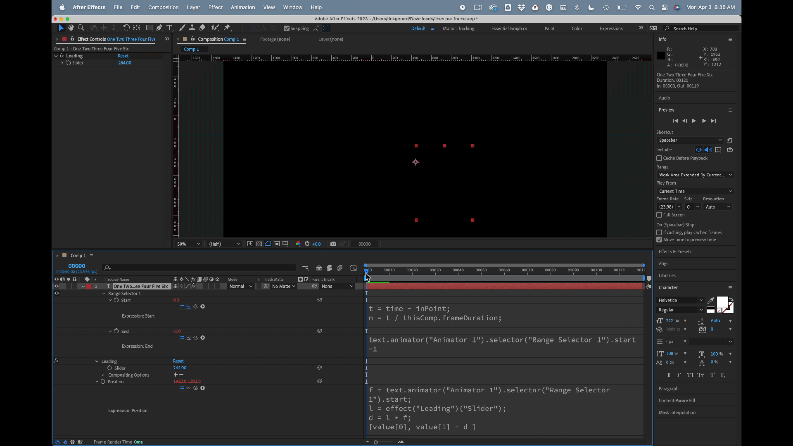The width and height of the screenshot is (793, 446).
Task: Hide the One Two Three layer eye
Action: [x=57, y=286]
